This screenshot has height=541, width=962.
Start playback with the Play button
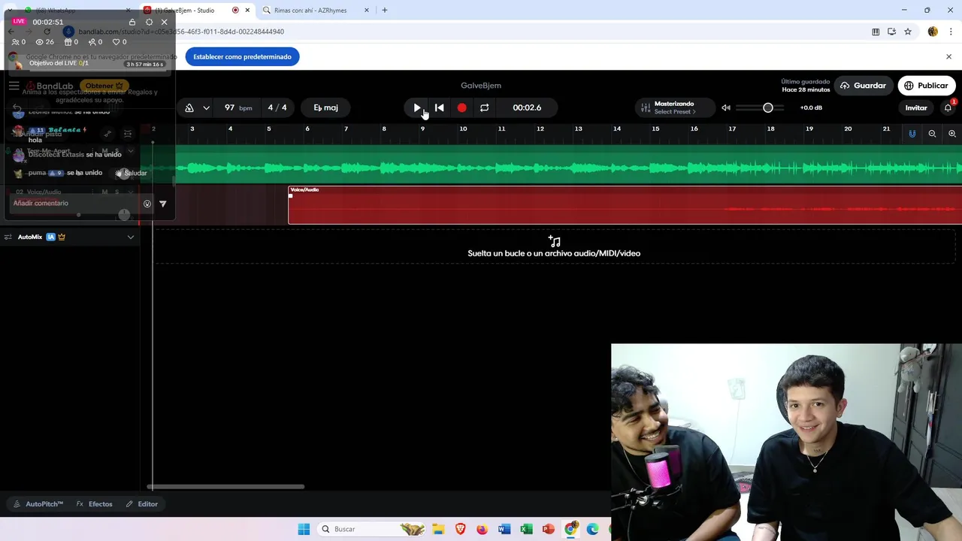416,107
